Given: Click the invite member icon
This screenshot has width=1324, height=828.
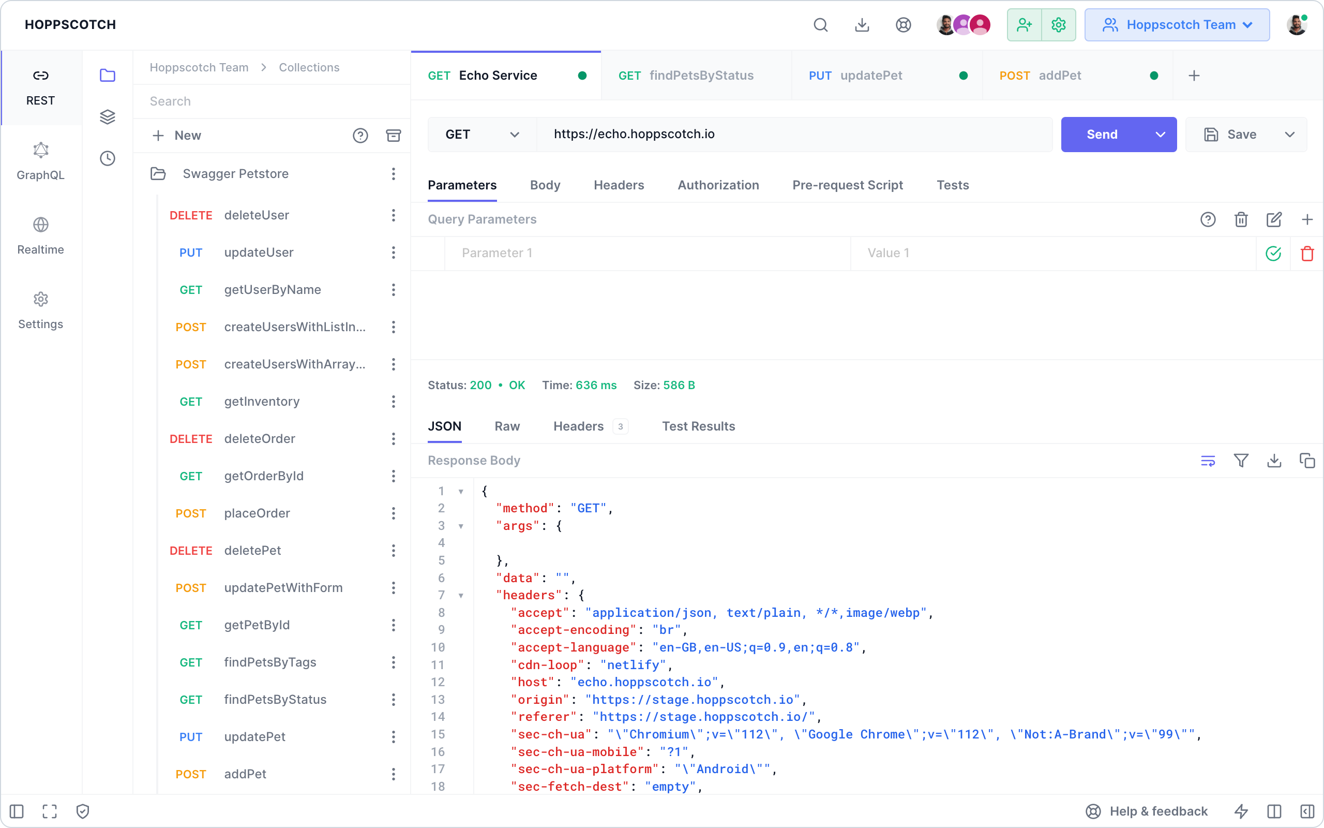Looking at the screenshot, I should point(1024,25).
